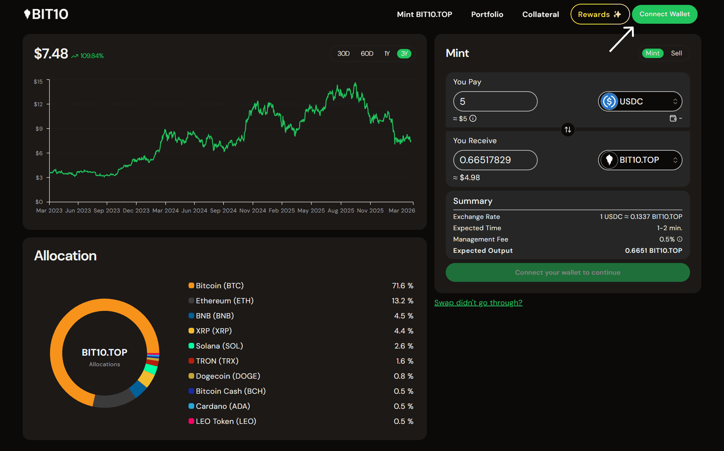Select the 1Y chart range
Viewport: 724px width, 451px height.
(387, 54)
